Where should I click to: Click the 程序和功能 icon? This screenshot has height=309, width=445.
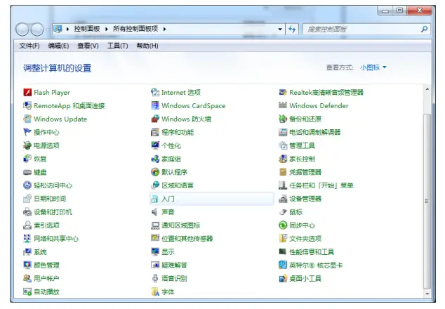point(155,132)
